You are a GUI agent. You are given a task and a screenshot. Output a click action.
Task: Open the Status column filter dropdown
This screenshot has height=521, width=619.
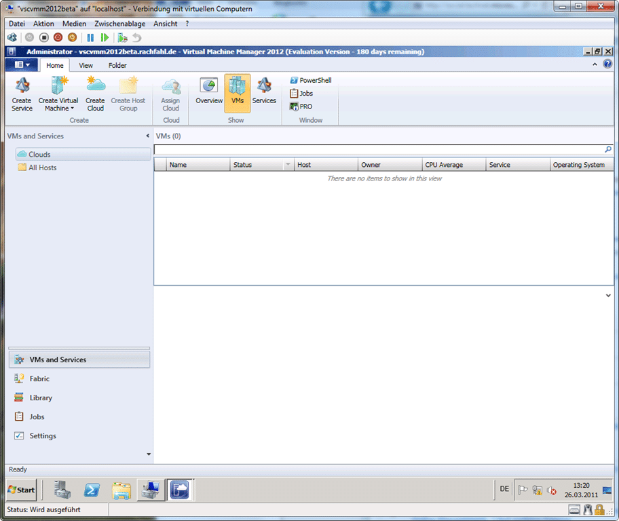point(288,164)
